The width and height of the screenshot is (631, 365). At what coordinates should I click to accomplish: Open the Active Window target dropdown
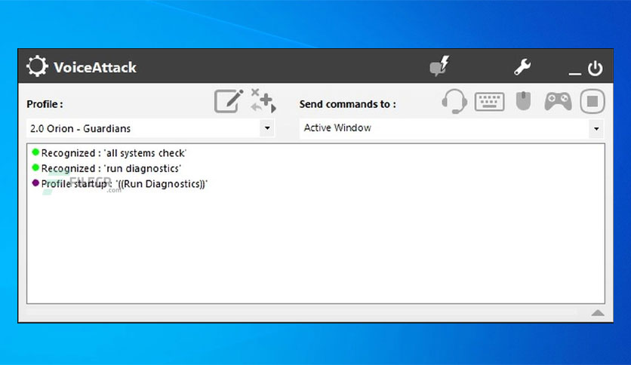pos(452,128)
